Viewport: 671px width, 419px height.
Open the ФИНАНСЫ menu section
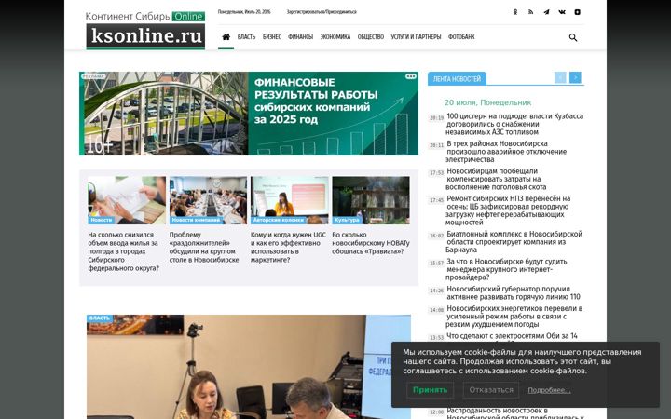[300, 36]
